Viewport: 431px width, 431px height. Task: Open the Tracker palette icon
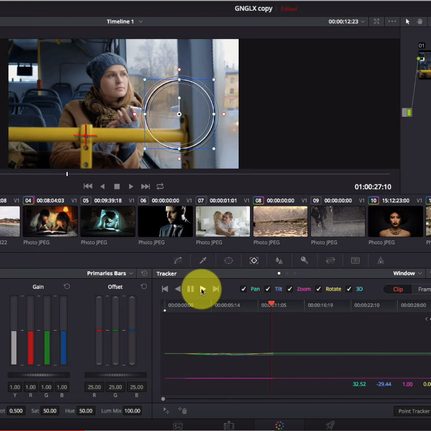(x=254, y=260)
